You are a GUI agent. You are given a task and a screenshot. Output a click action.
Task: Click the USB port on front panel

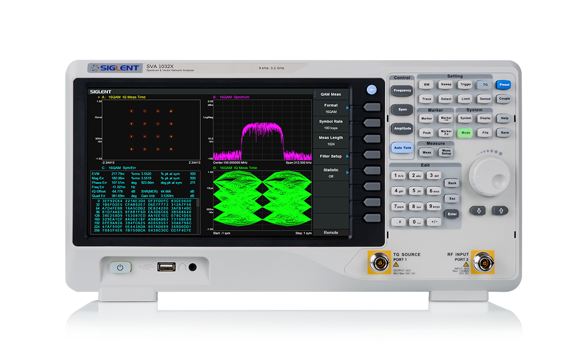tap(167, 267)
